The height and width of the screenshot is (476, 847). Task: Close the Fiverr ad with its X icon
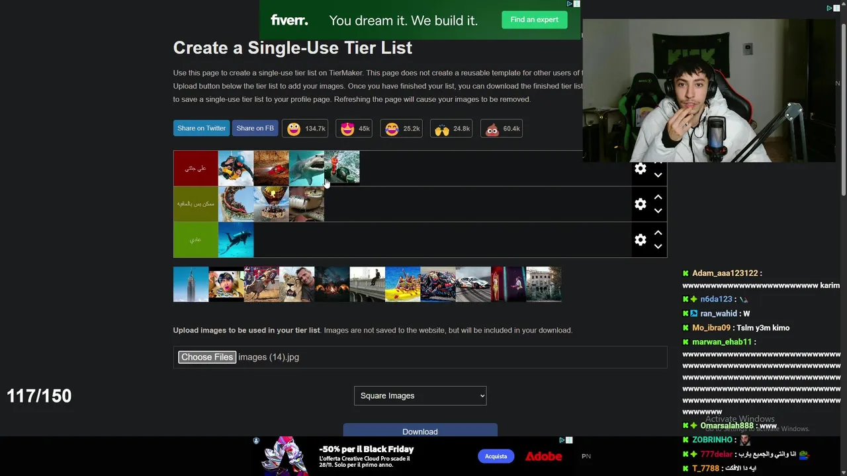[577, 4]
